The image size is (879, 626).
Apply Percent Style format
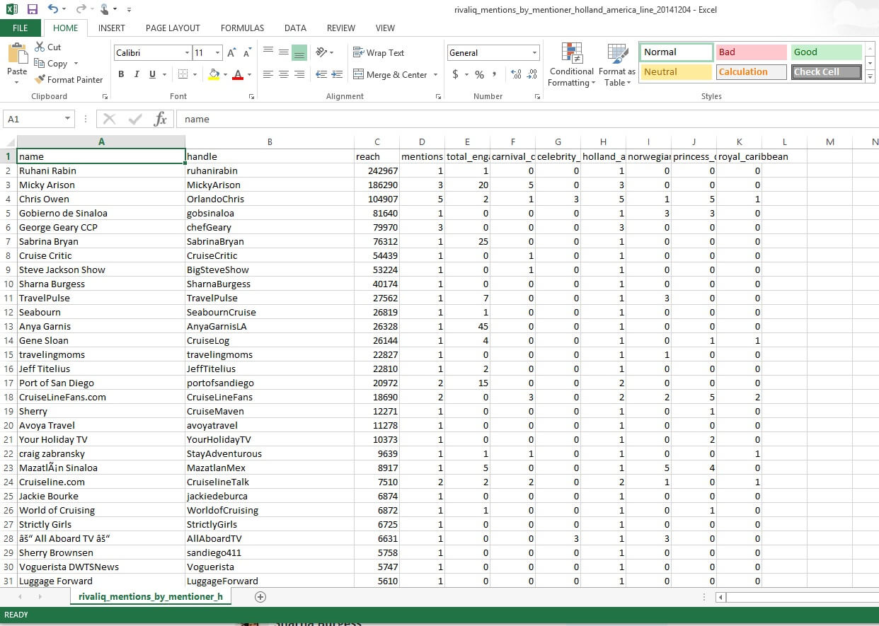[479, 74]
